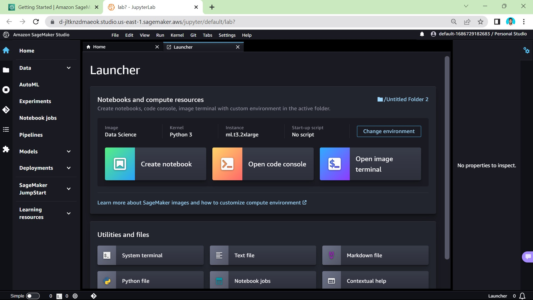
Task: Click the Create notebook card
Action: tap(155, 164)
